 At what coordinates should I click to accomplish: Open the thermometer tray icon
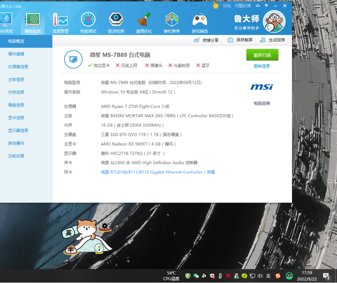(x=220, y=276)
